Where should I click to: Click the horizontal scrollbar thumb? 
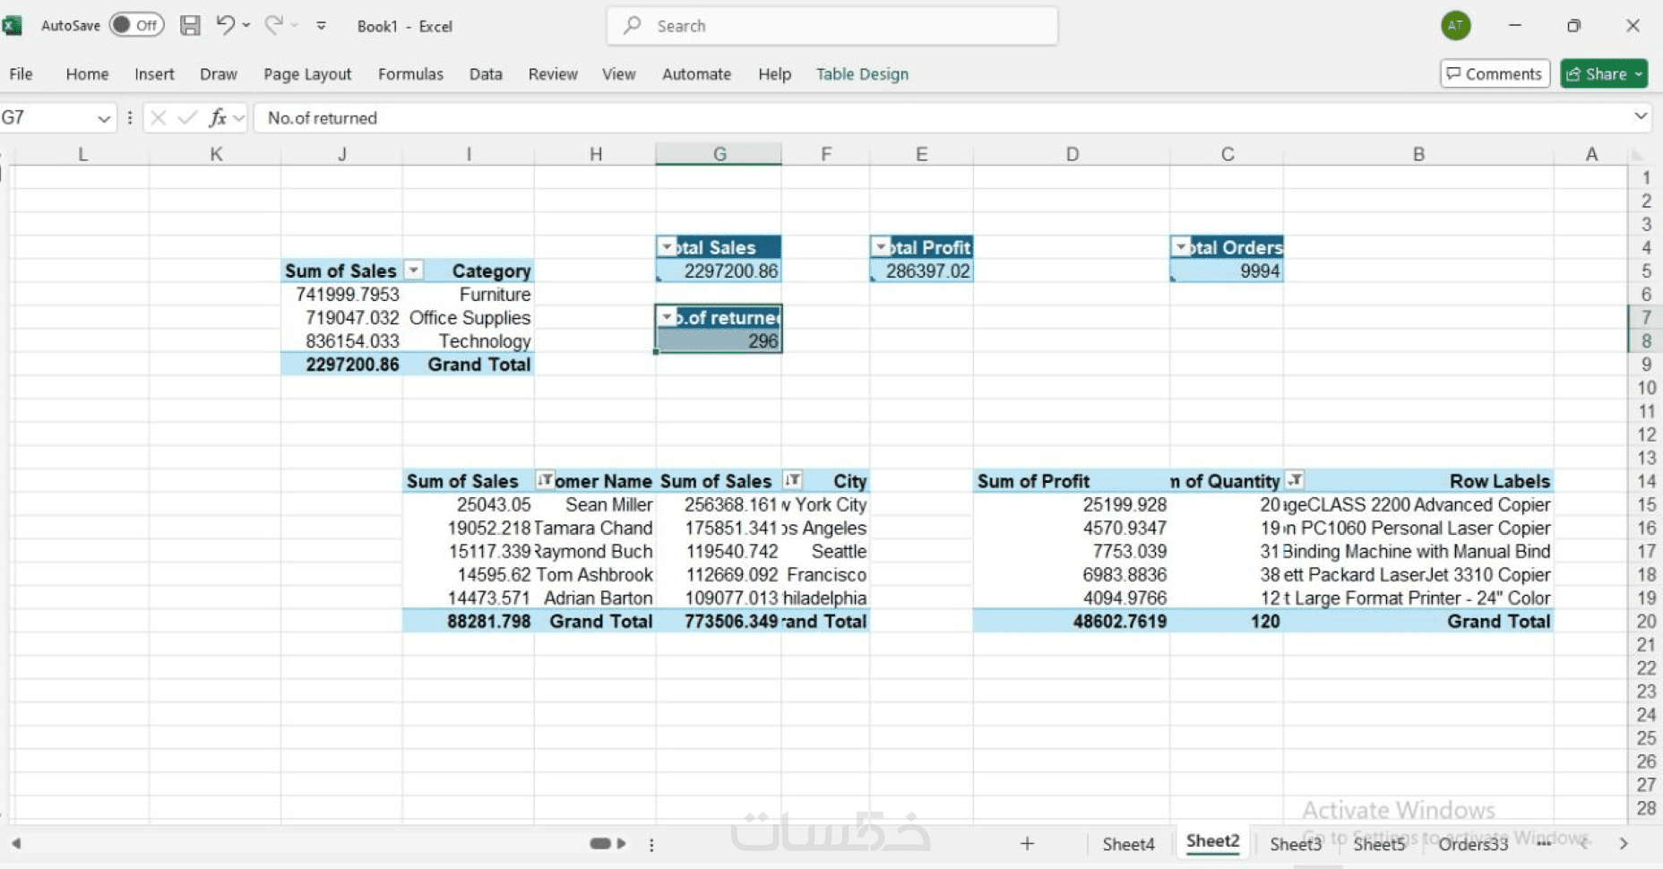pyautogui.click(x=600, y=843)
